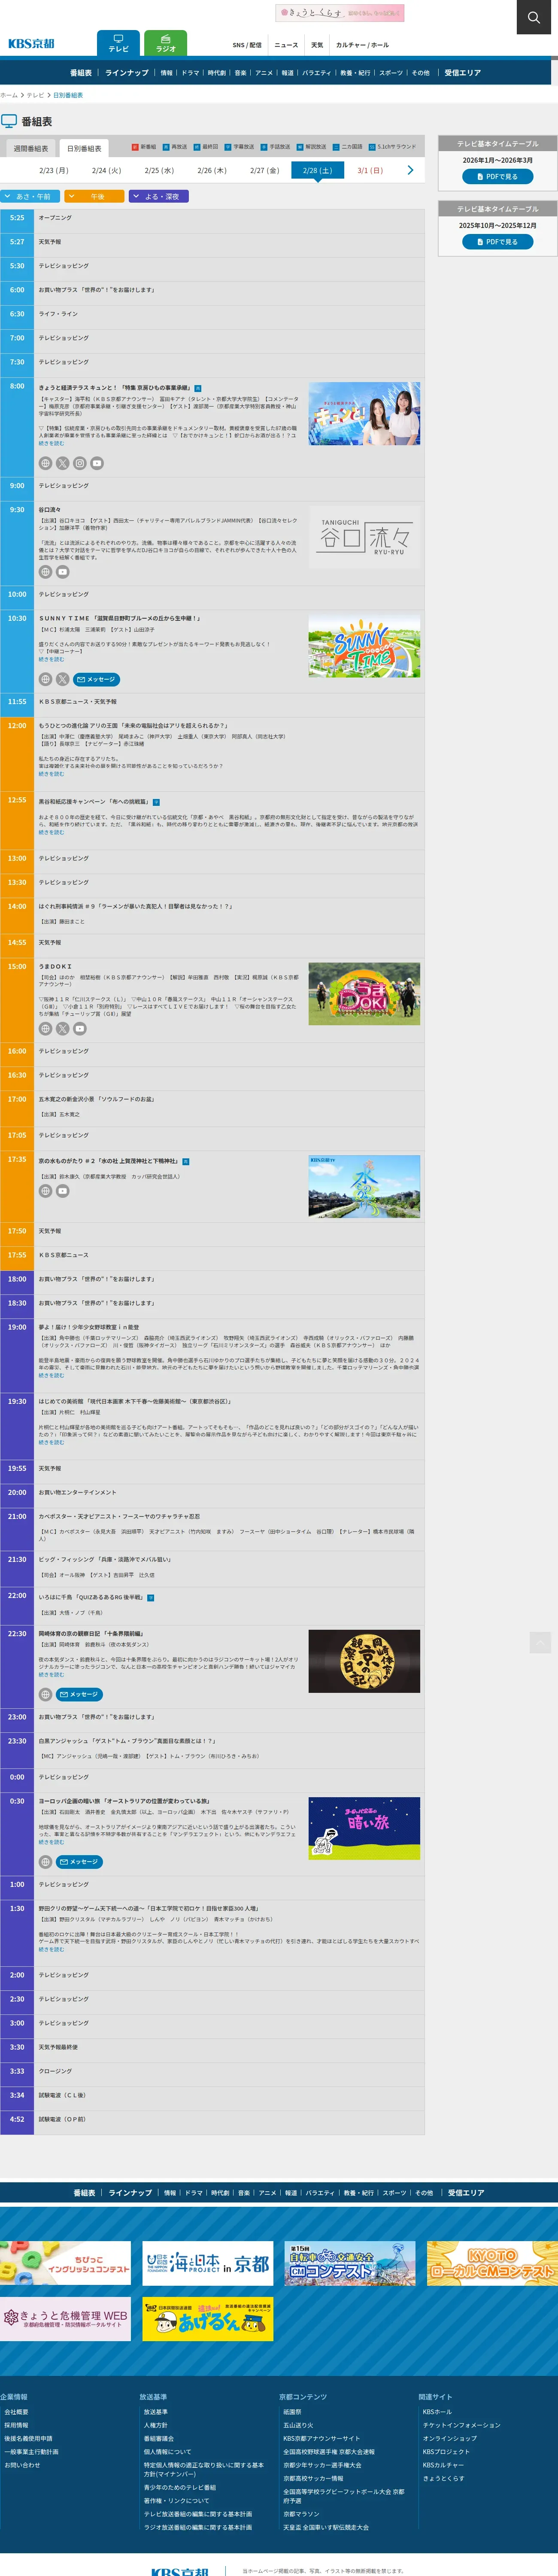The height and width of the screenshot is (2576, 558).
Task: Open the globe icon for 岡崎体育の京の観察日記
Action: pyautogui.click(x=45, y=1694)
